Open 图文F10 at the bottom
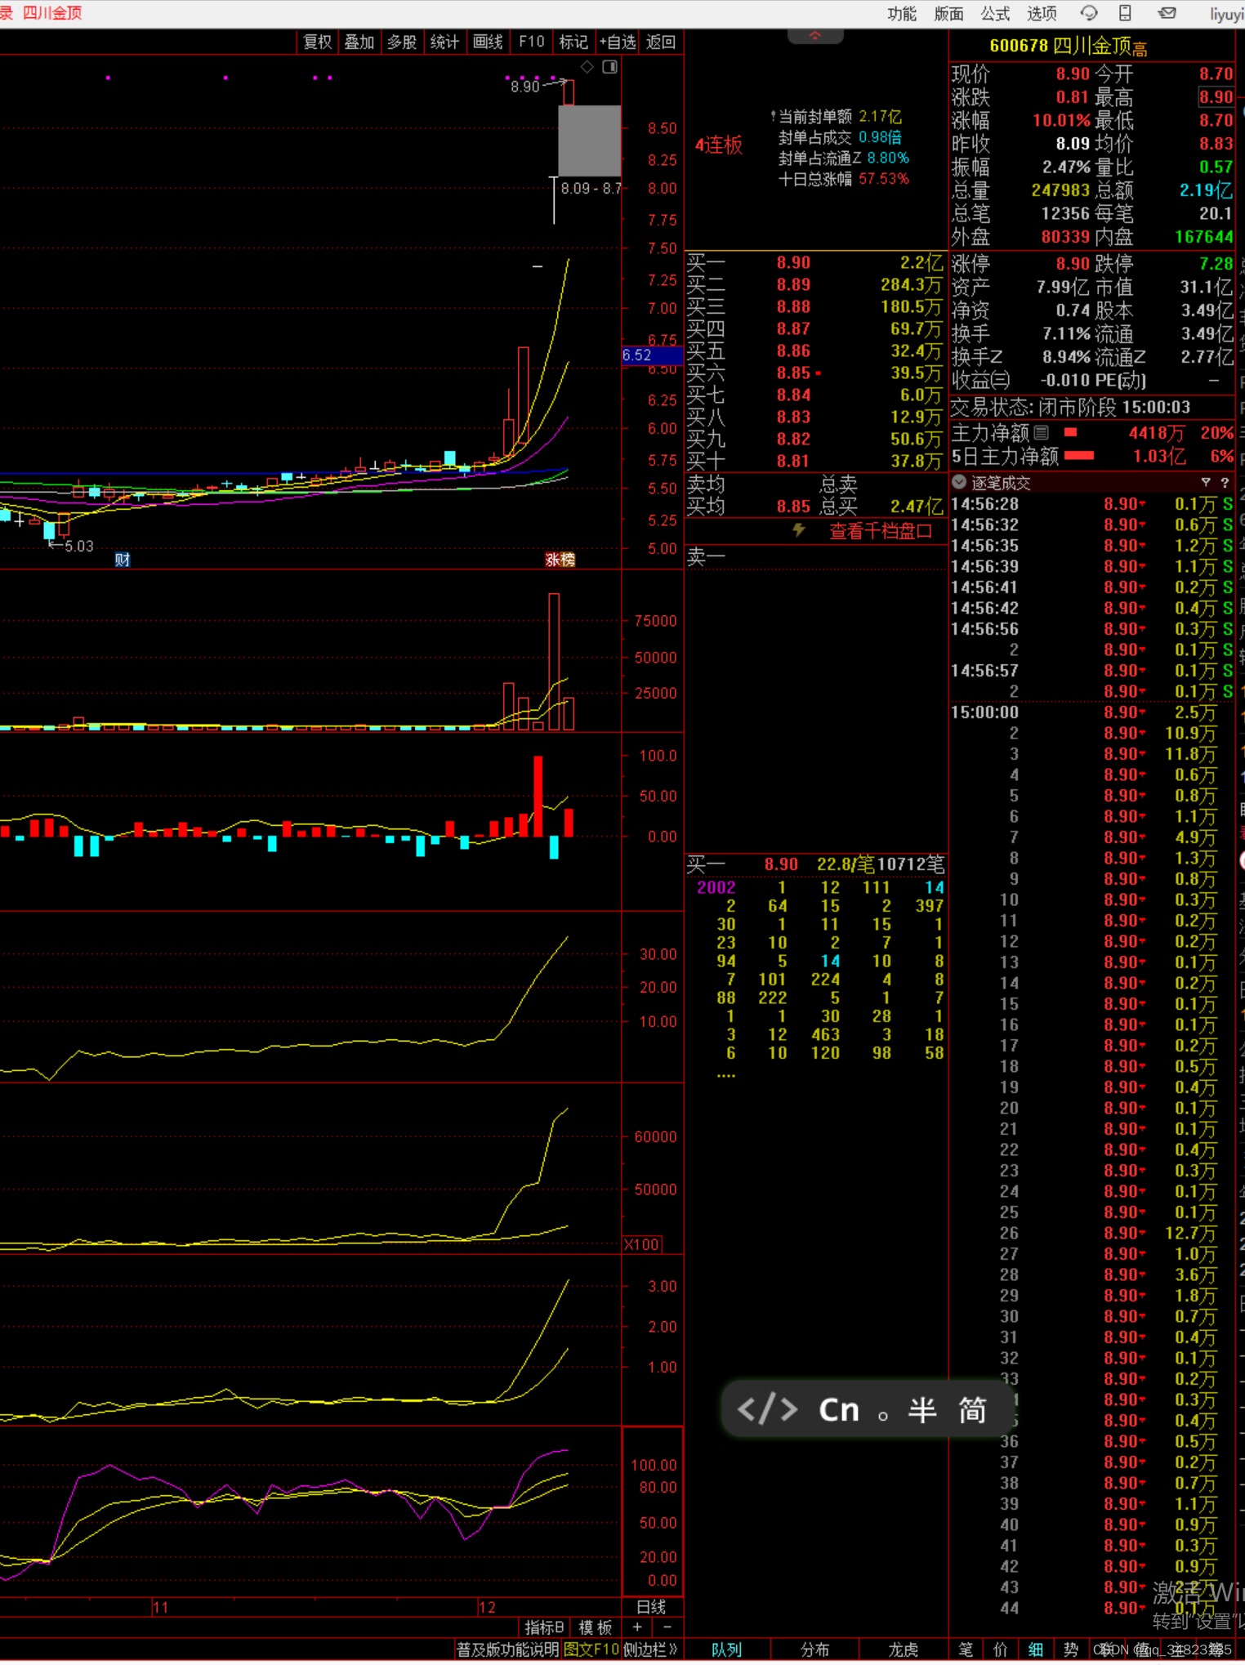The width and height of the screenshot is (1245, 1665). pos(591,1650)
